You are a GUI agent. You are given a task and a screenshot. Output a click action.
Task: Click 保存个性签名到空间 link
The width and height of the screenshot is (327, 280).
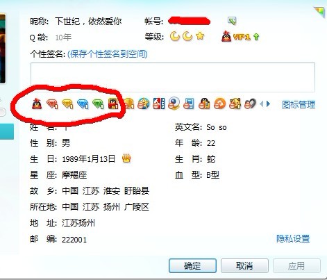pyautogui.click(x=108, y=54)
